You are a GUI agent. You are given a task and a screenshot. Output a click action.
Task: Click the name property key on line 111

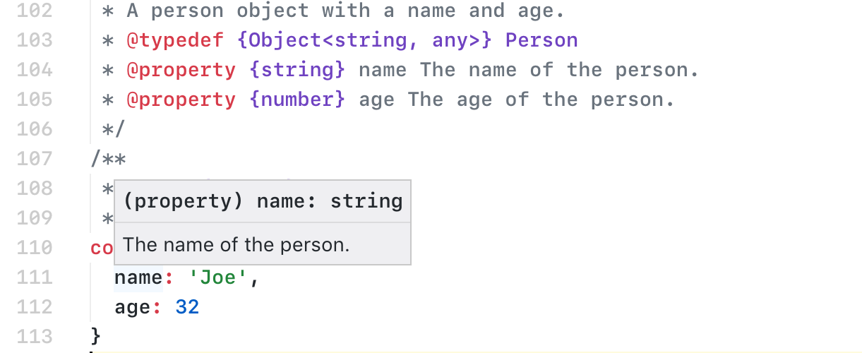pos(138,277)
